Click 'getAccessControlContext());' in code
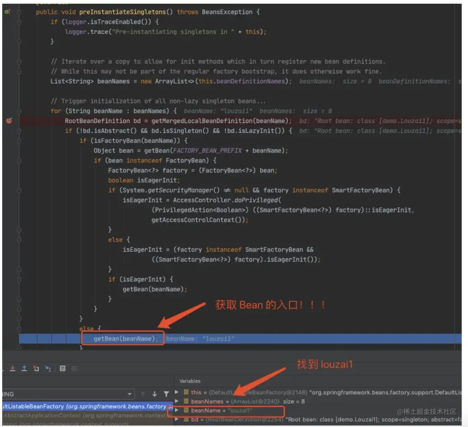Image resolution: width=468 pixels, height=427 pixels. point(200,220)
